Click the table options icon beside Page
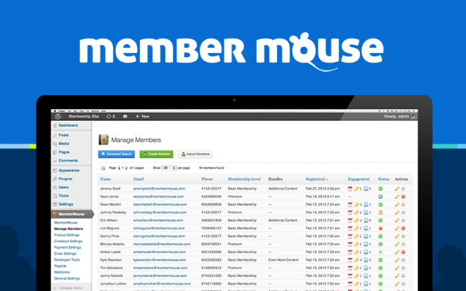The height and width of the screenshot is (291, 466). tap(103, 168)
